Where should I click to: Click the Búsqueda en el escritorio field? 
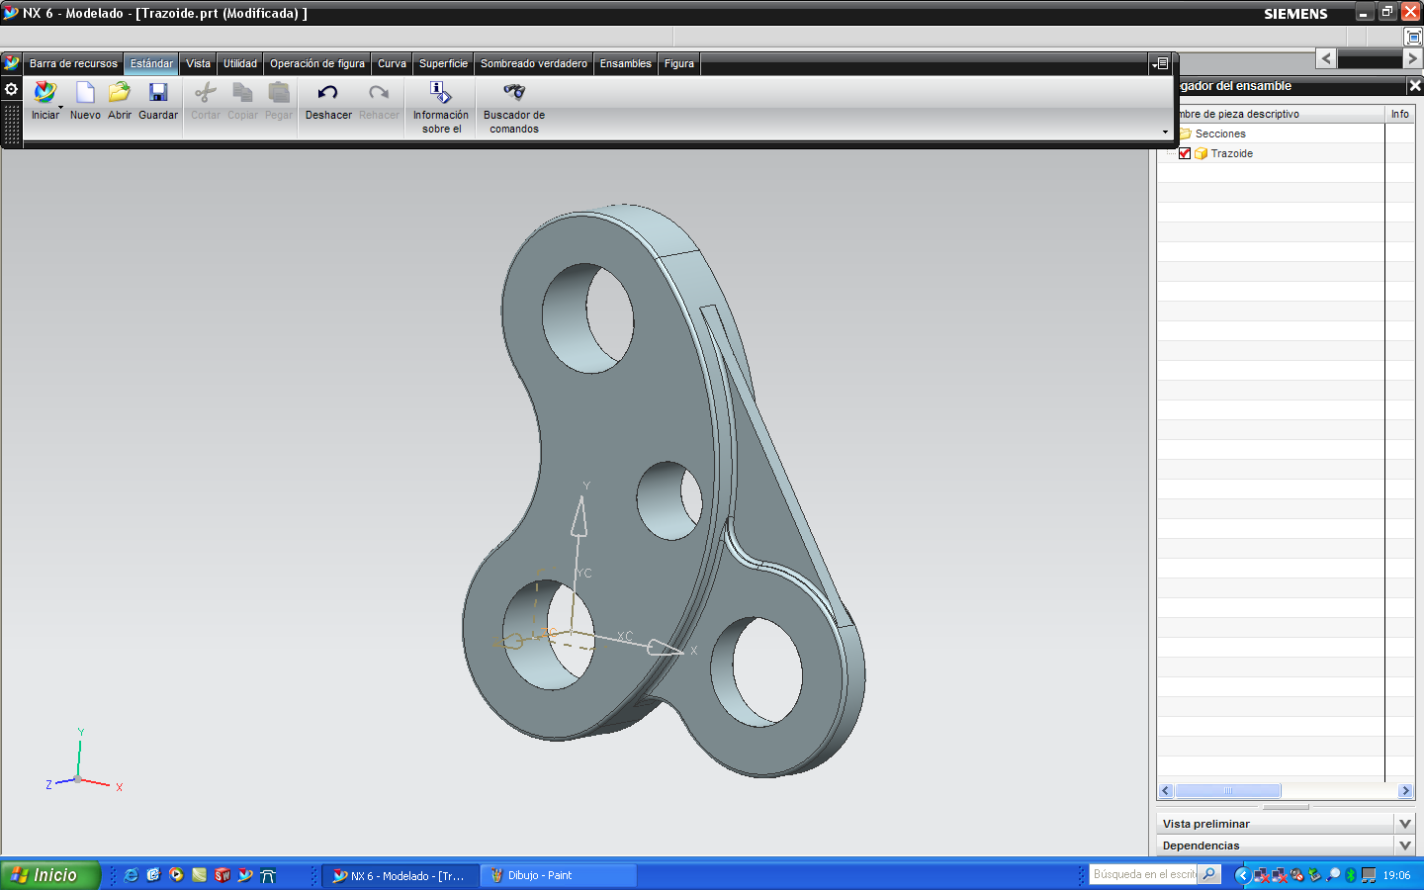point(1143,874)
